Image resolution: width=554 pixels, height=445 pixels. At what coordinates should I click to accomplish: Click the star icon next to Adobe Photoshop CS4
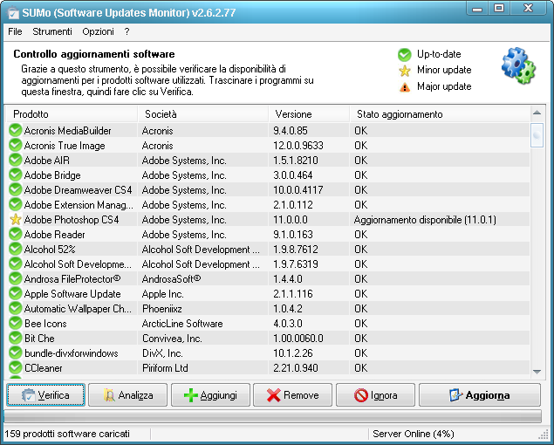[x=15, y=220]
